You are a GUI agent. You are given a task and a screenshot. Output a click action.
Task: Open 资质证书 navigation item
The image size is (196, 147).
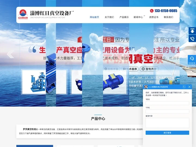tap(154, 17)
